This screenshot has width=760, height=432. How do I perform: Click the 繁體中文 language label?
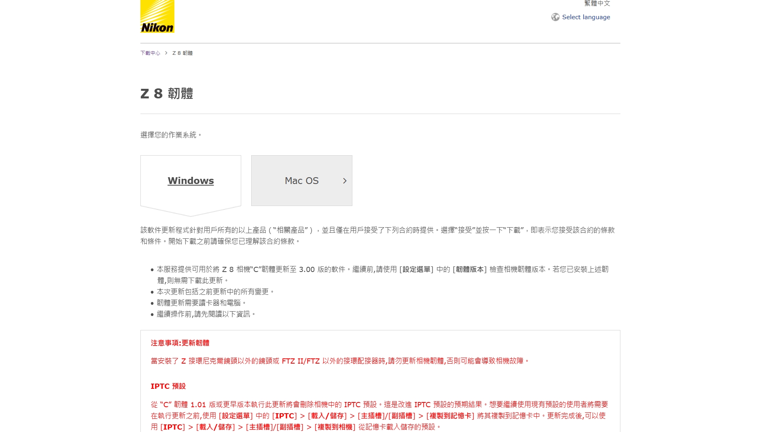click(x=597, y=4)
